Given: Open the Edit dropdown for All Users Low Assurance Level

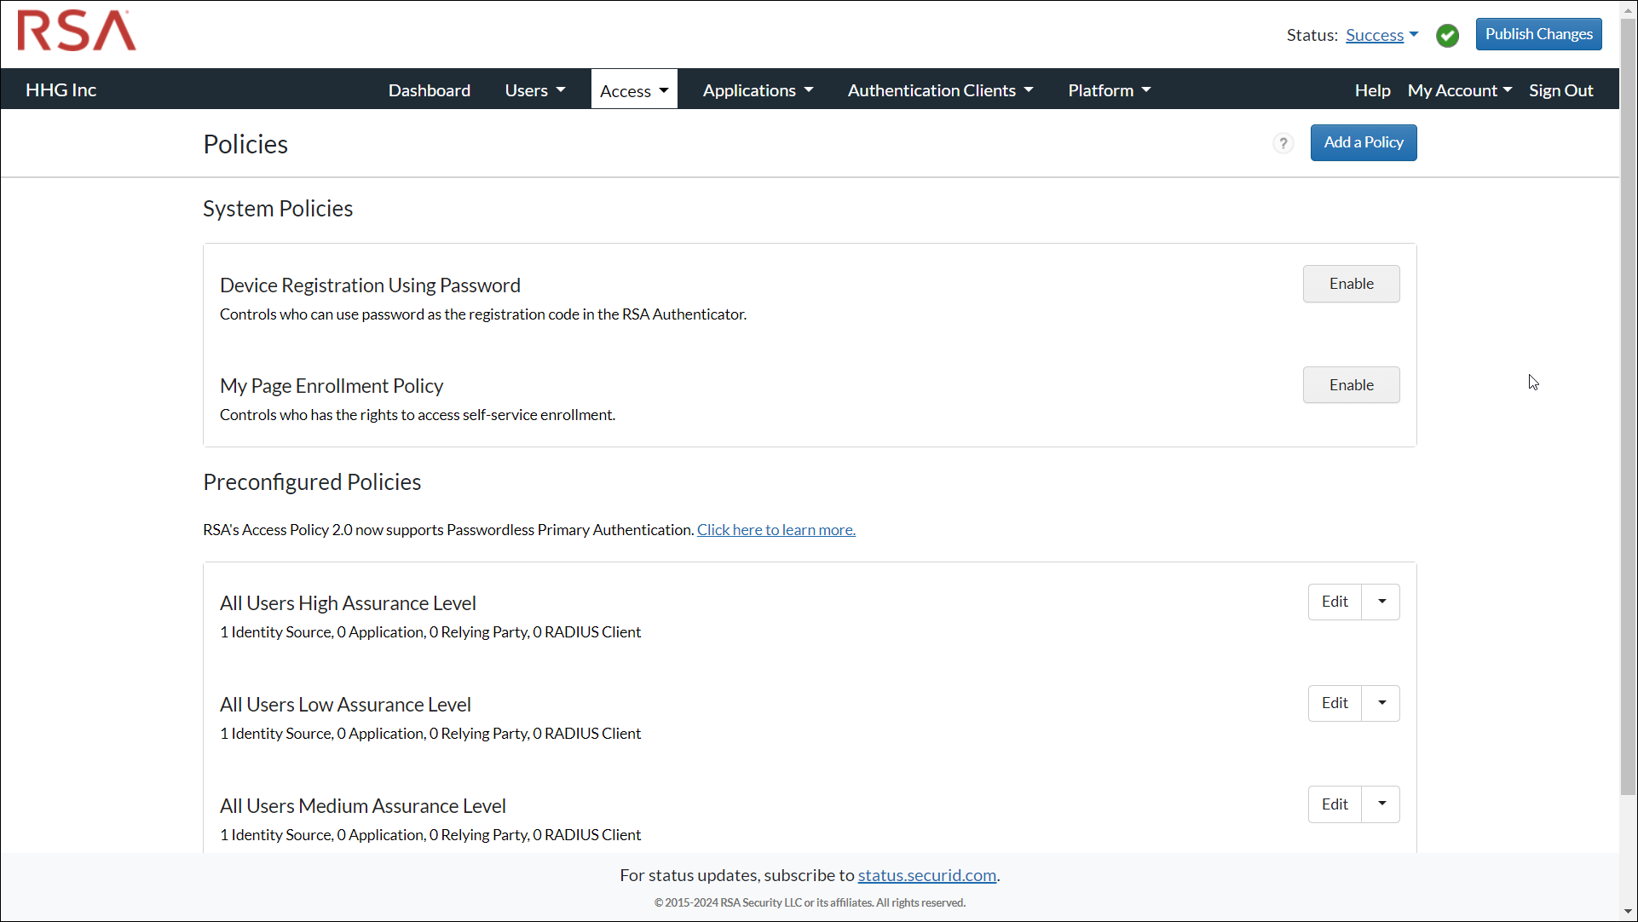Looking at the screenshot, I should pos(1380,703).
